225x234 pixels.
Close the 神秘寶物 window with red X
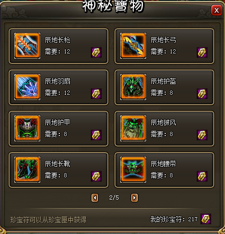pyautogui.click(x=217, y=10)
